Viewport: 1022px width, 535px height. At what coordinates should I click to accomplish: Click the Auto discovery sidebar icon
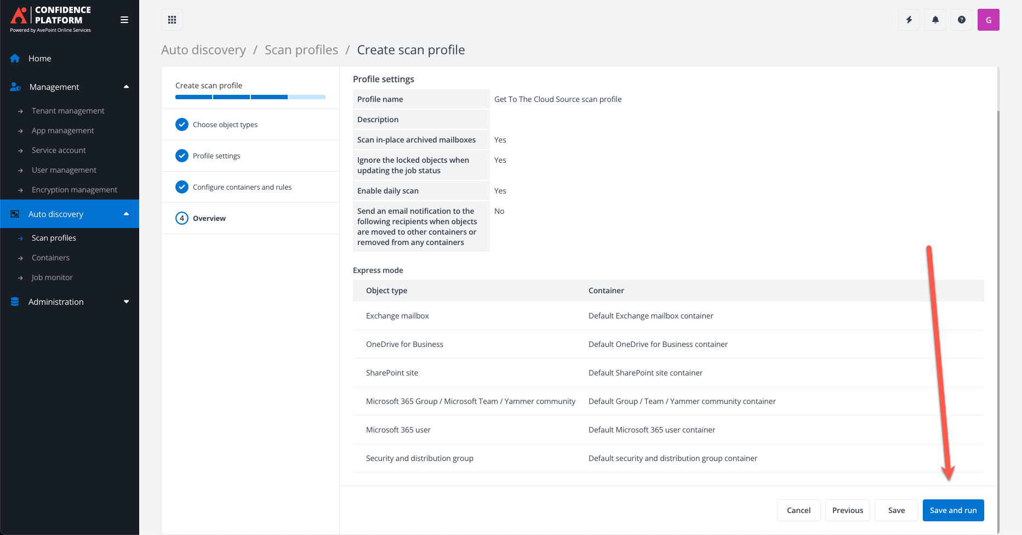coord(14,214)
